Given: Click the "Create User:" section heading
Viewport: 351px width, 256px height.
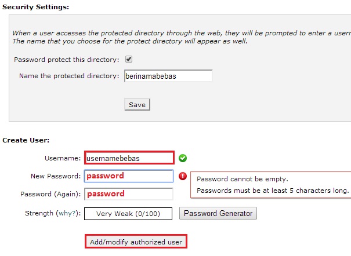Looking at the screenshot, I should click(x=26, y=140).
